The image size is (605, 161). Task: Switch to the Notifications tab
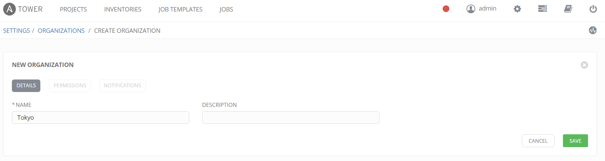[122, 86]
